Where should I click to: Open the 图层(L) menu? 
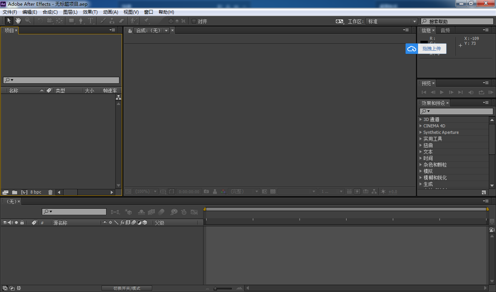pyautogui.click(x=70, y=12)
